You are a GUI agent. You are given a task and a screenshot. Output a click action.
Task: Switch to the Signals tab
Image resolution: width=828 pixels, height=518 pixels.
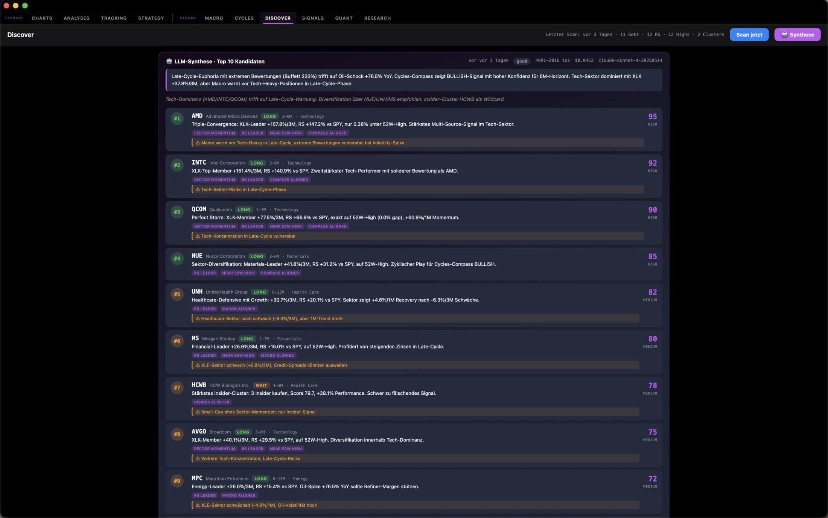coord(313,18)
